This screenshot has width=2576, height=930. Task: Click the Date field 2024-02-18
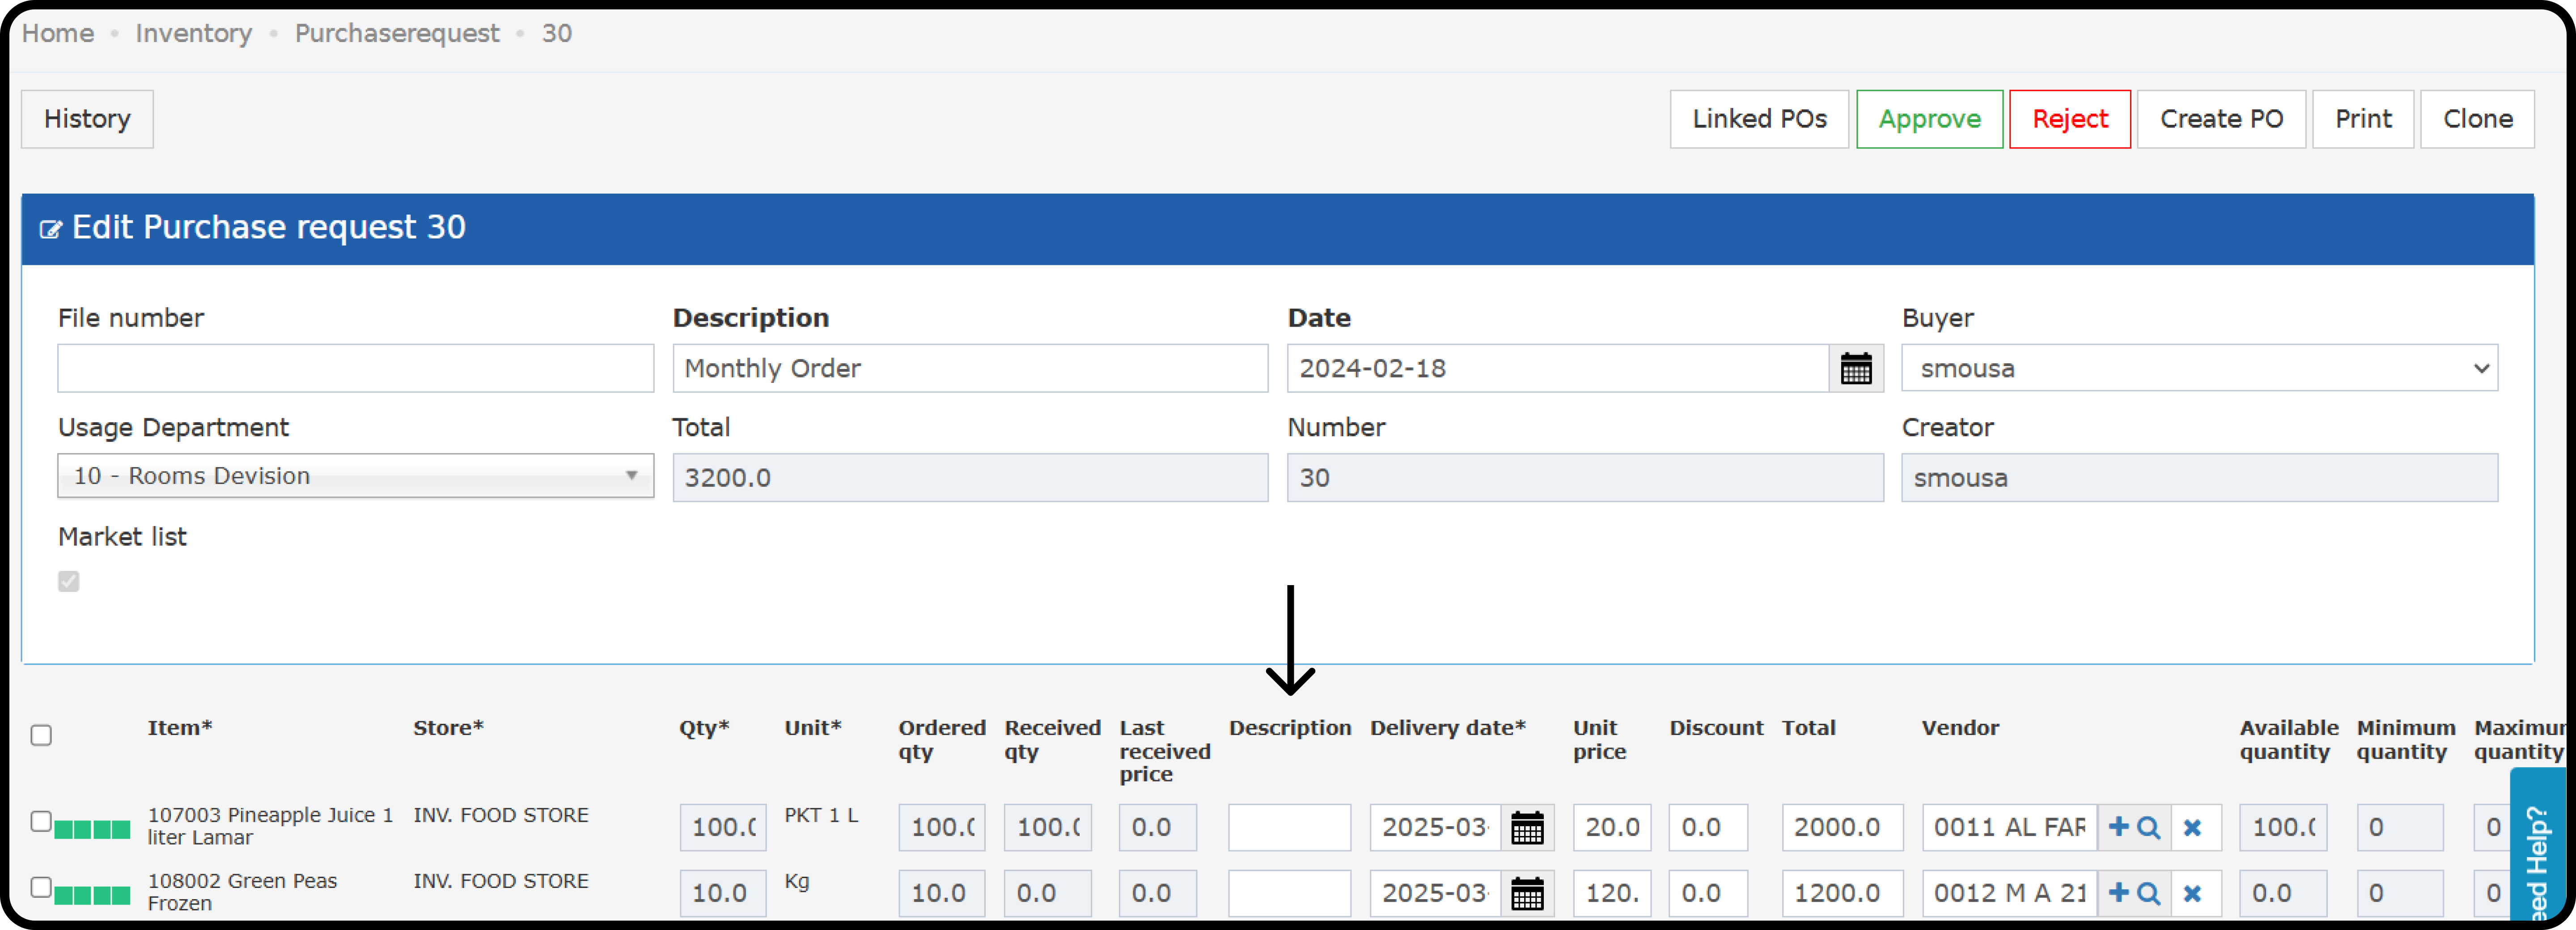coord(1558,368)
